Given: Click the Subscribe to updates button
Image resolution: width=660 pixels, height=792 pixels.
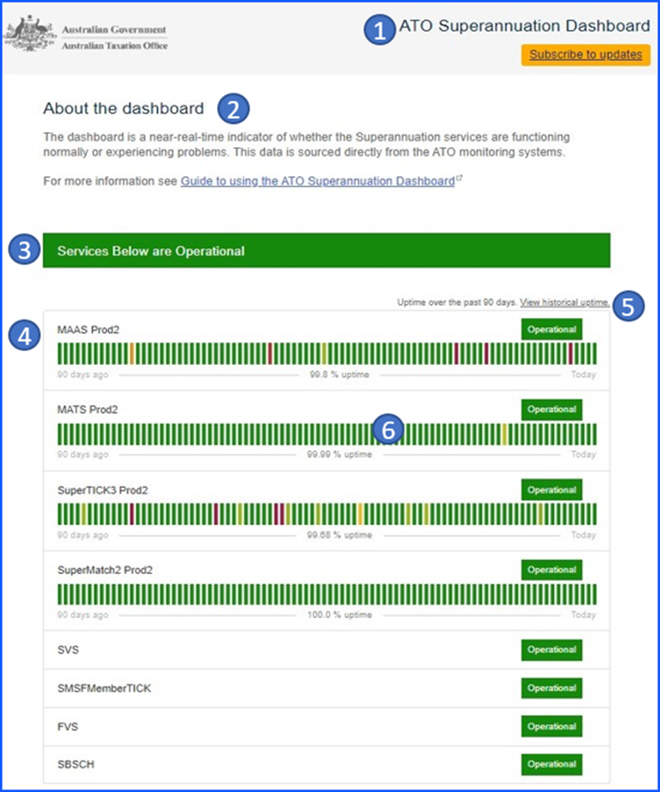Looking at the screenshot, I should (x=585, y=54).
